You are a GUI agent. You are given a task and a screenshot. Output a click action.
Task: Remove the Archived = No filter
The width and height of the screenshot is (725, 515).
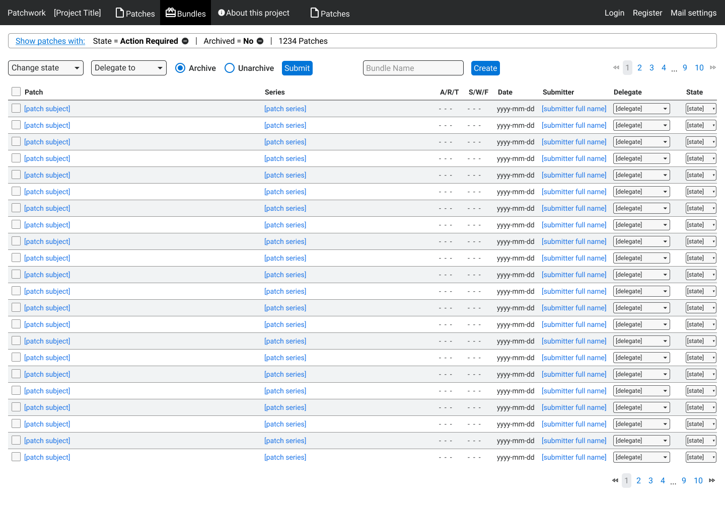(x=260, y=41)
